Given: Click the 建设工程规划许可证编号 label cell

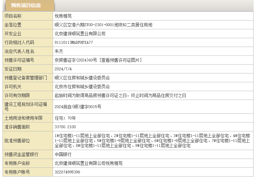Looking at the screenshot, I should (25, 106).
